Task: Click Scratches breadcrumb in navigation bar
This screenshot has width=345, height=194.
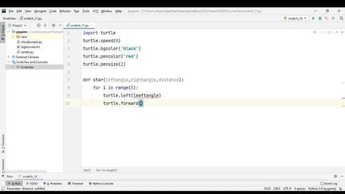Action: click(x=9, y=18)
